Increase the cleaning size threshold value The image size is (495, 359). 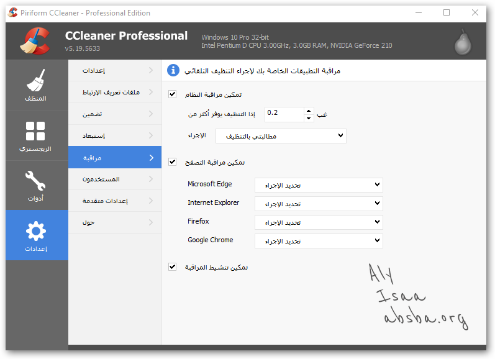(x=309, y=111)
